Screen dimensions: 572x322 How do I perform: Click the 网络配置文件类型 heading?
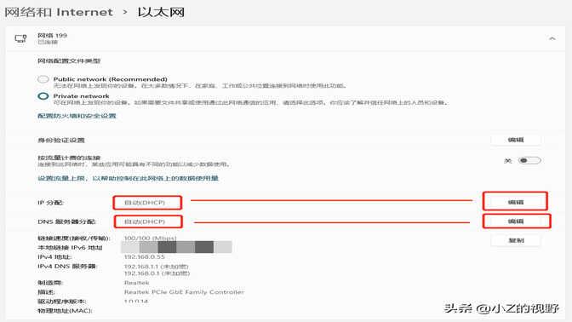[69, 60]
